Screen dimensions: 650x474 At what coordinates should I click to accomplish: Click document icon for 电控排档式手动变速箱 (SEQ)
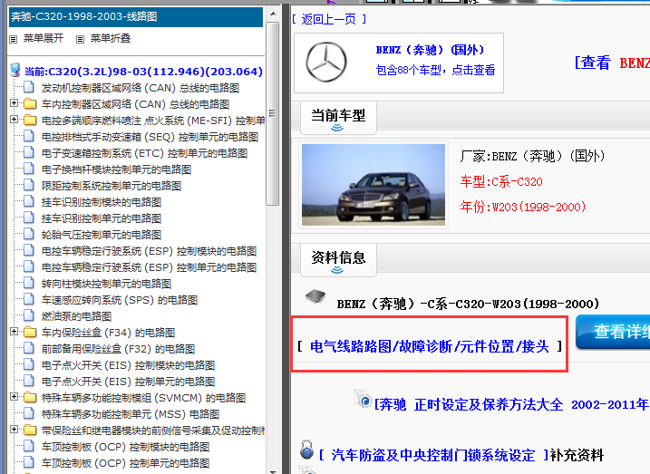[x=29, y=136]
